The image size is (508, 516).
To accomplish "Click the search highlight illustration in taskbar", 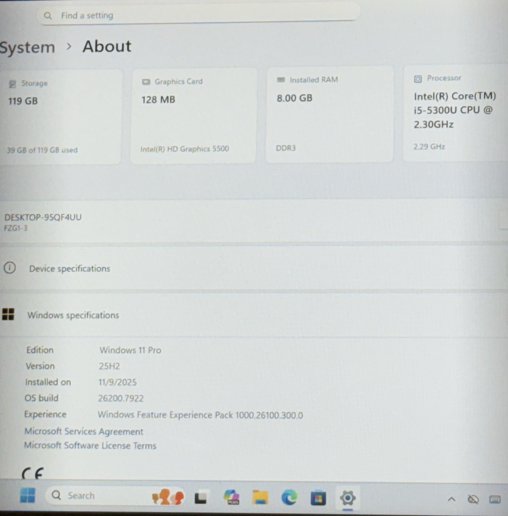I will coord(168,497).
